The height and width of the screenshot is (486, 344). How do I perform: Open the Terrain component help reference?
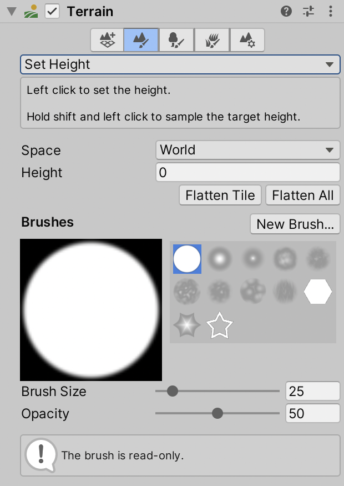[x=286, y=11]
